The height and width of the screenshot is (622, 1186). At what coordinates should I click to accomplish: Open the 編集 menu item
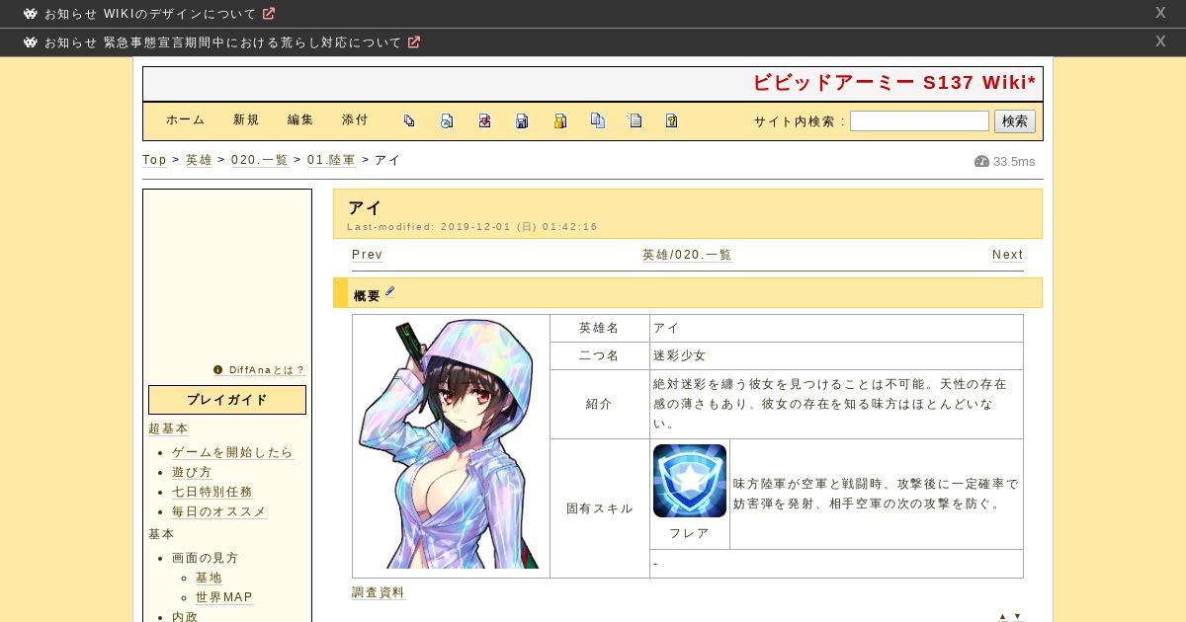pos(300,119)
